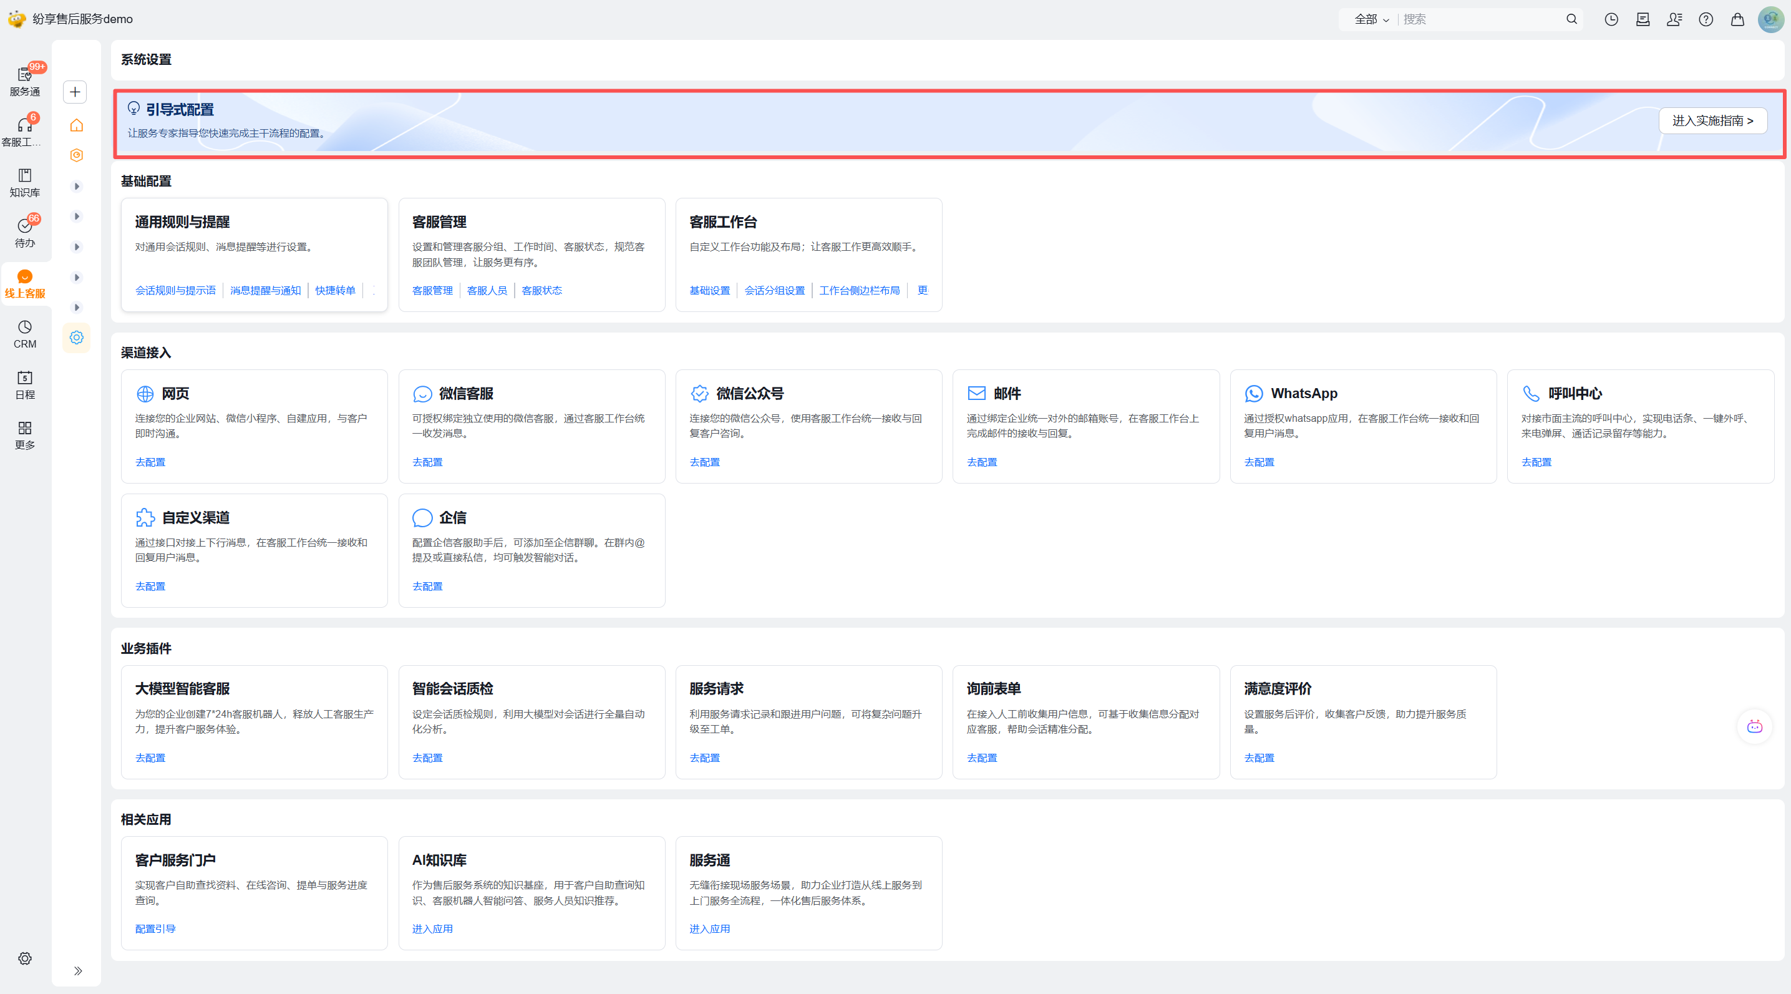This screenshot has height=994, width=1791.
Task: Expand sidebar with double chevron at bottom
Action: coord(78,971)
